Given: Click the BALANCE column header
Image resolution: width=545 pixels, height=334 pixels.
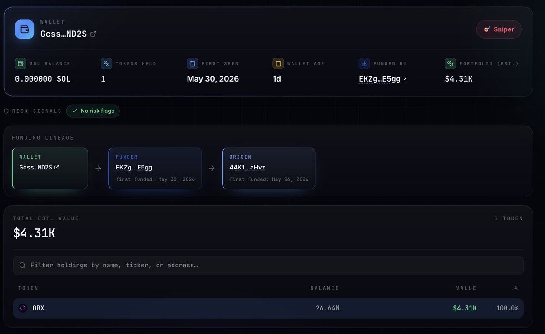Looking at the screenshot, I should [x=325, y=288].
